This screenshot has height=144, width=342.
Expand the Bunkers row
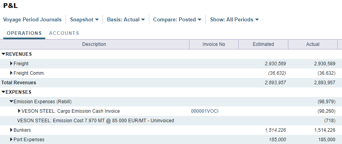[x=12, y=130]
